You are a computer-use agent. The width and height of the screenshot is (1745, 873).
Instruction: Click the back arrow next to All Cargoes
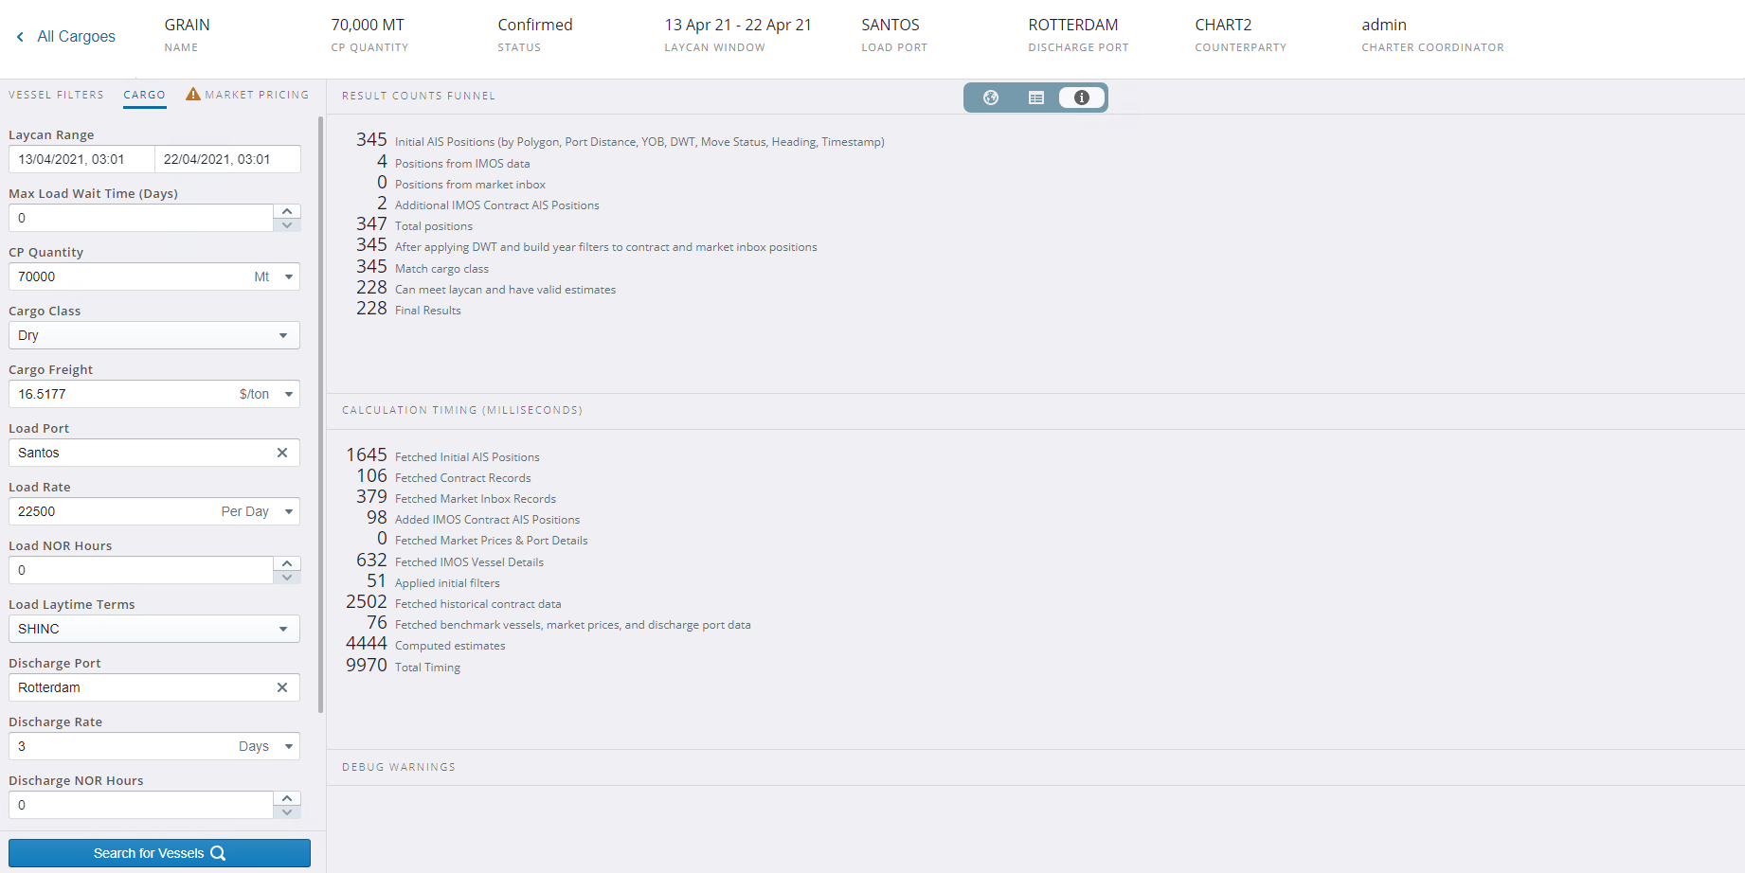point(20,36)
